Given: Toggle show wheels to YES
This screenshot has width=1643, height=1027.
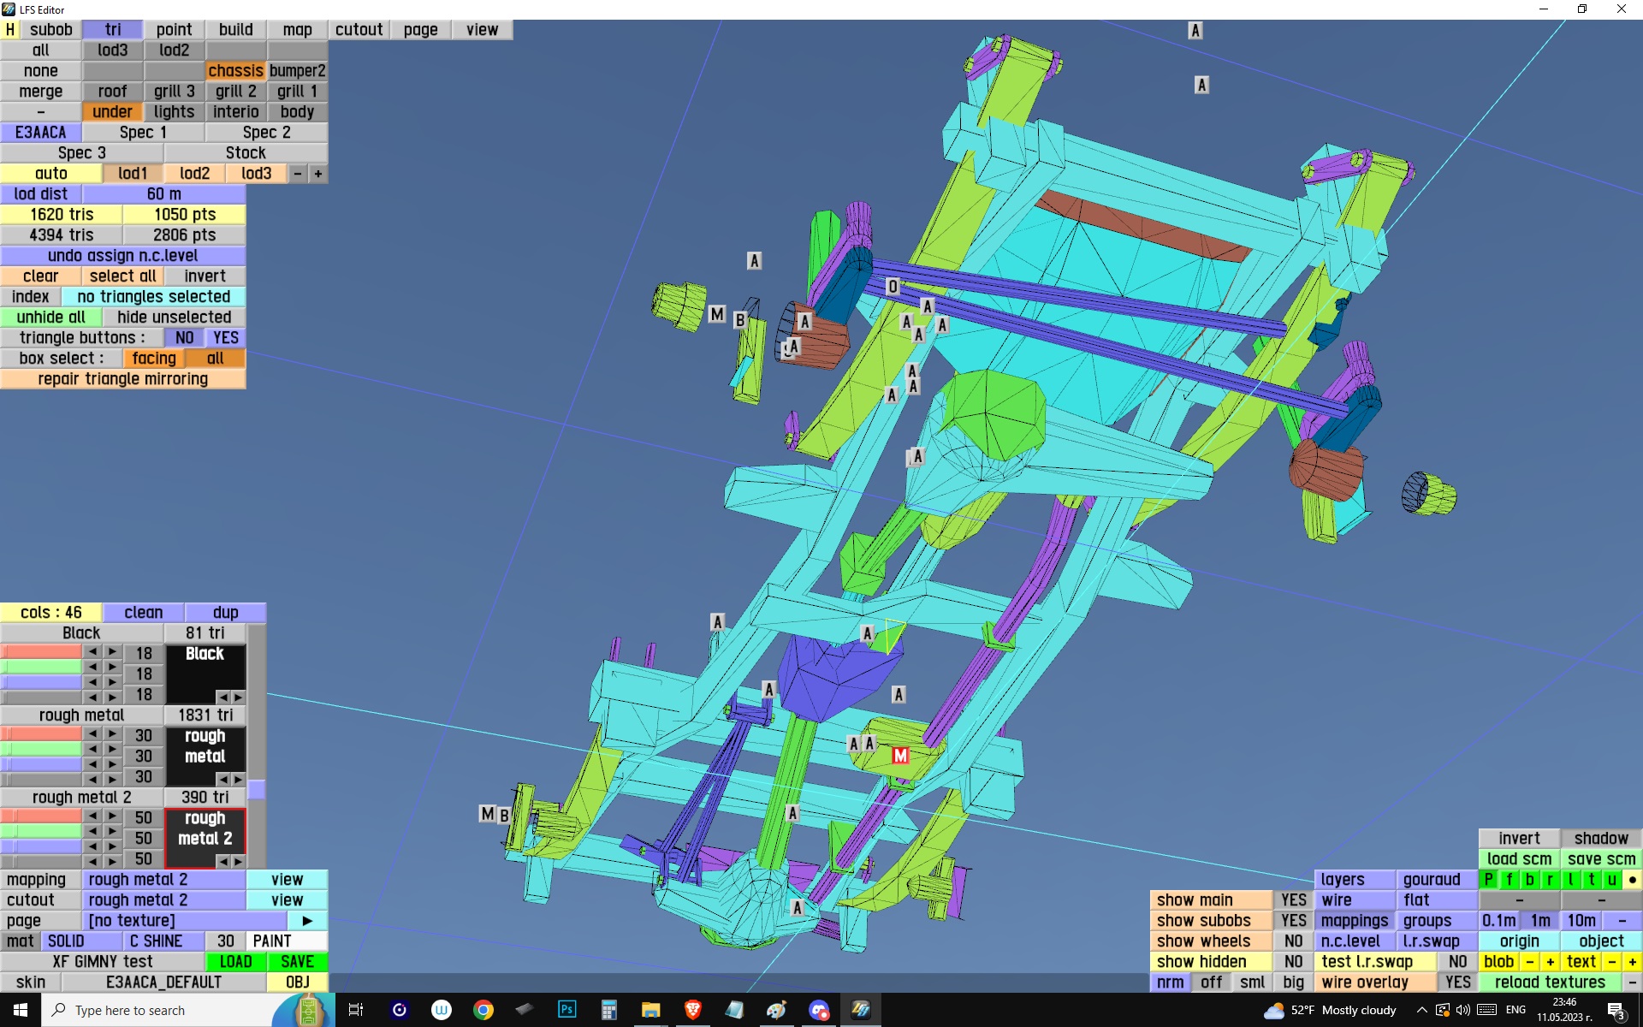Looking at the screenshot, I should [1293, 941].
